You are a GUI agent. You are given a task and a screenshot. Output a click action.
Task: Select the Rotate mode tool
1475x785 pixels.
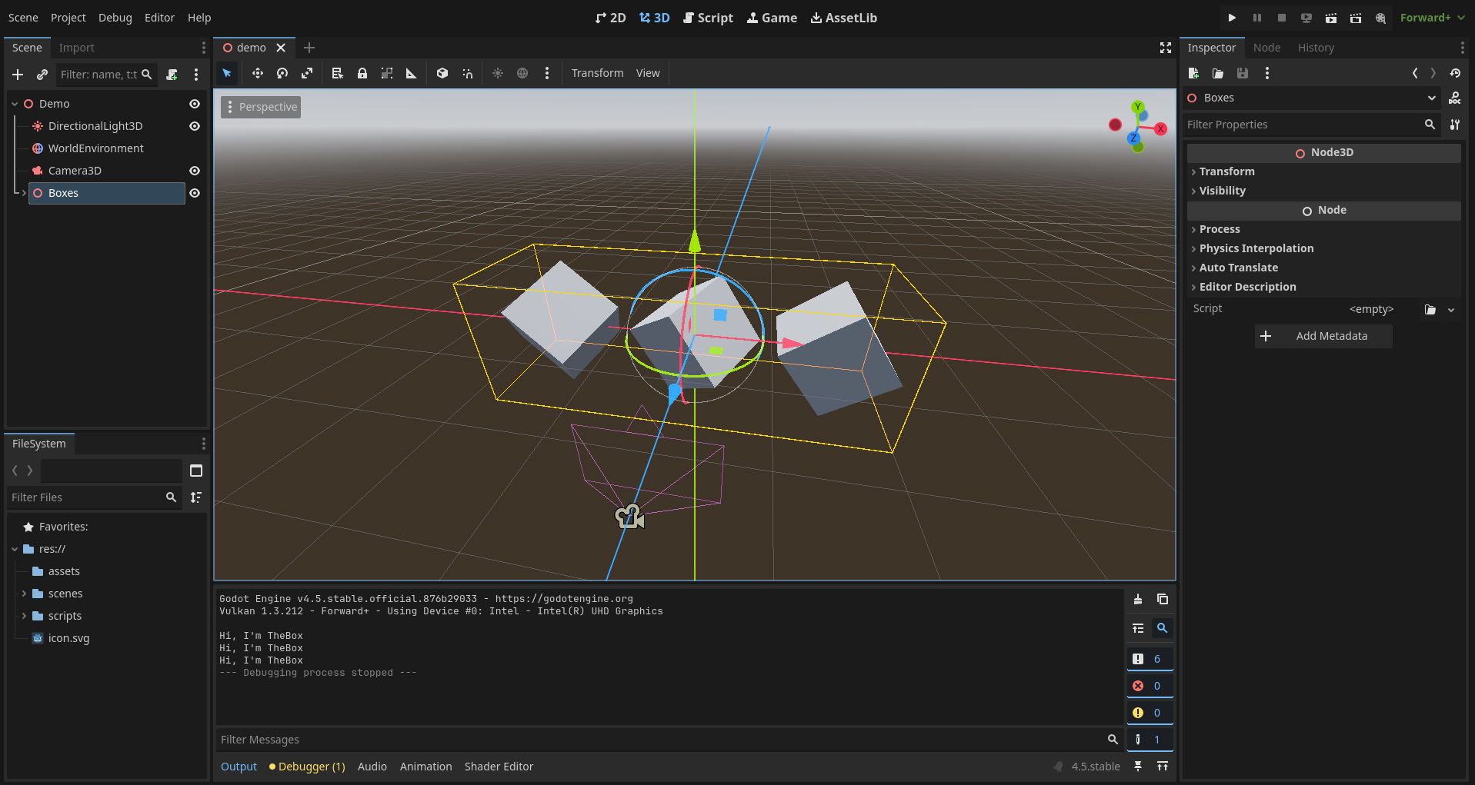pyautogui.click(x=282, y=73)
